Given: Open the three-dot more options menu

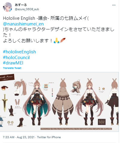Looking at the screenshot, I should pos(114,5).
